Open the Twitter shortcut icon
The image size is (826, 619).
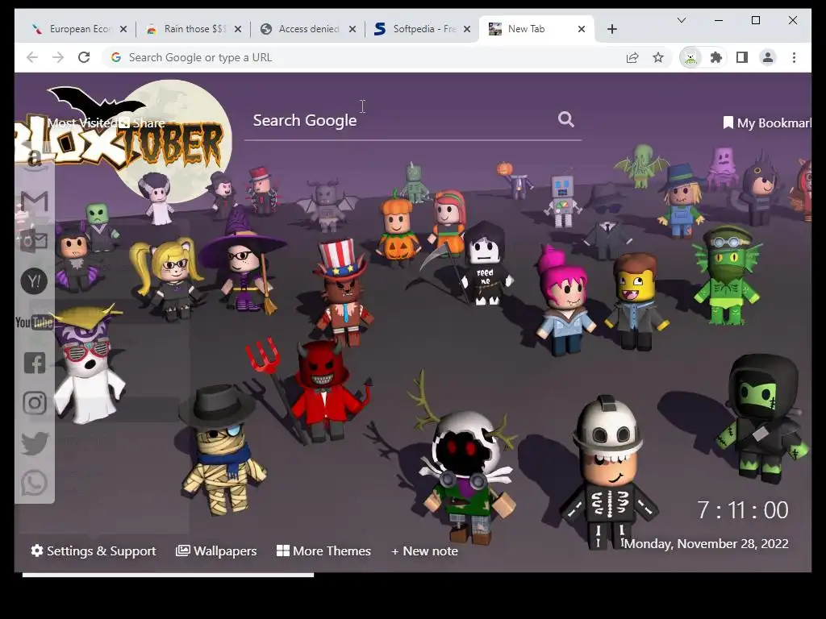tap(35, 444)
